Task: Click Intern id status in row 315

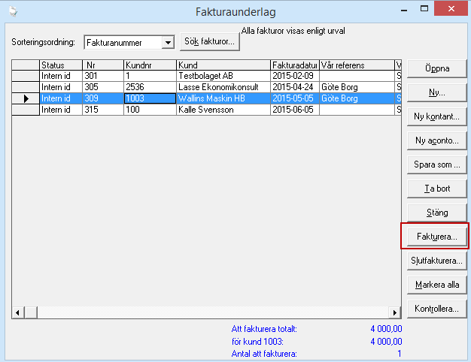Action: click(x=61, y=110)
